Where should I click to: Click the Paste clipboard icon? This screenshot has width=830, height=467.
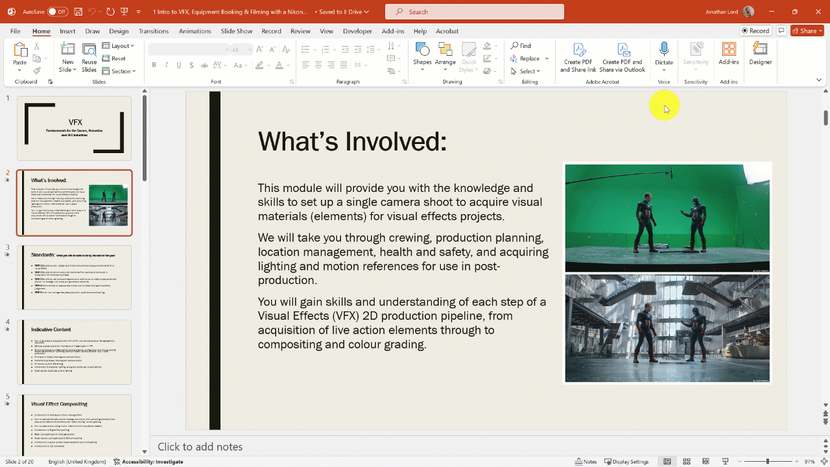coord(20,51)
